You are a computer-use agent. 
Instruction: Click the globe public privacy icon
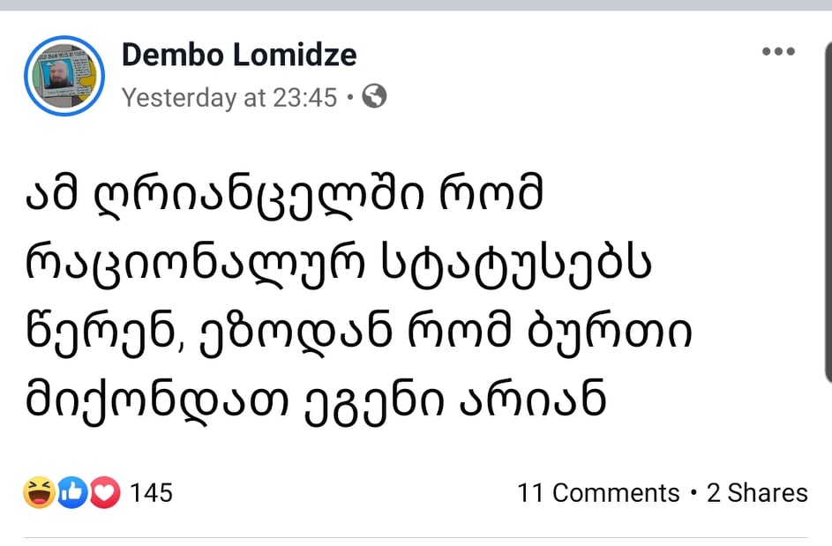pyautogui.click(x=374, y=96)
